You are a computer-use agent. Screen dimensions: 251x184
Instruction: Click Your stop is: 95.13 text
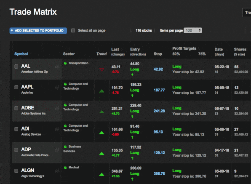tap(188, 135)
